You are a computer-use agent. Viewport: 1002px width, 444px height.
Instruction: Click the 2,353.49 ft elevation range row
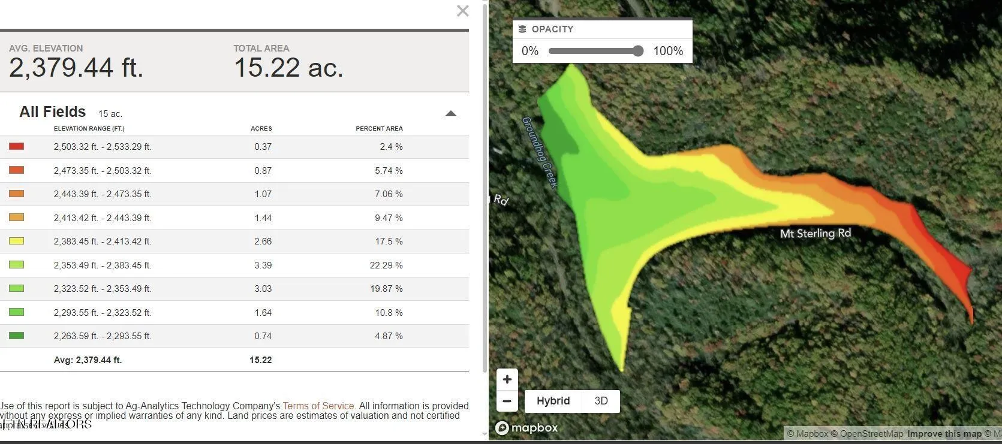point(103,265)
